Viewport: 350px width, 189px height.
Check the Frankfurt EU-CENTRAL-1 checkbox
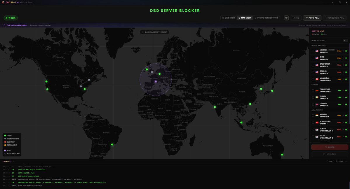(x=313, y=90)
